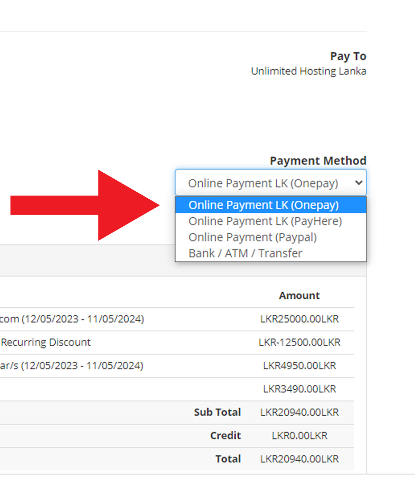Screen dimensions: 415x480
Task: Click the LKR20940.00LKR Sub Total amount
Action: pyautogui.click(x=299, y=412)
